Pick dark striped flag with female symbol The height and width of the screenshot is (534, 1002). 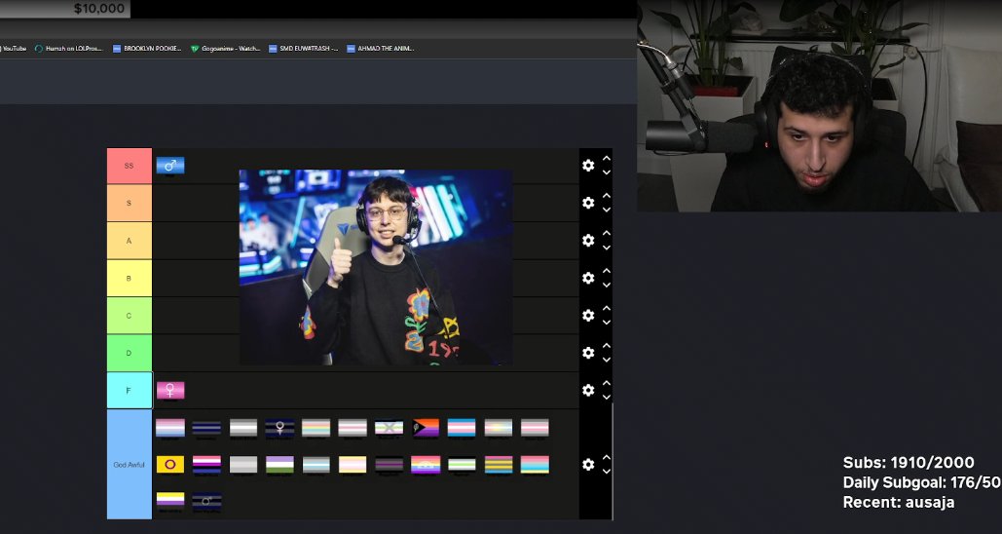pos(279,427)
